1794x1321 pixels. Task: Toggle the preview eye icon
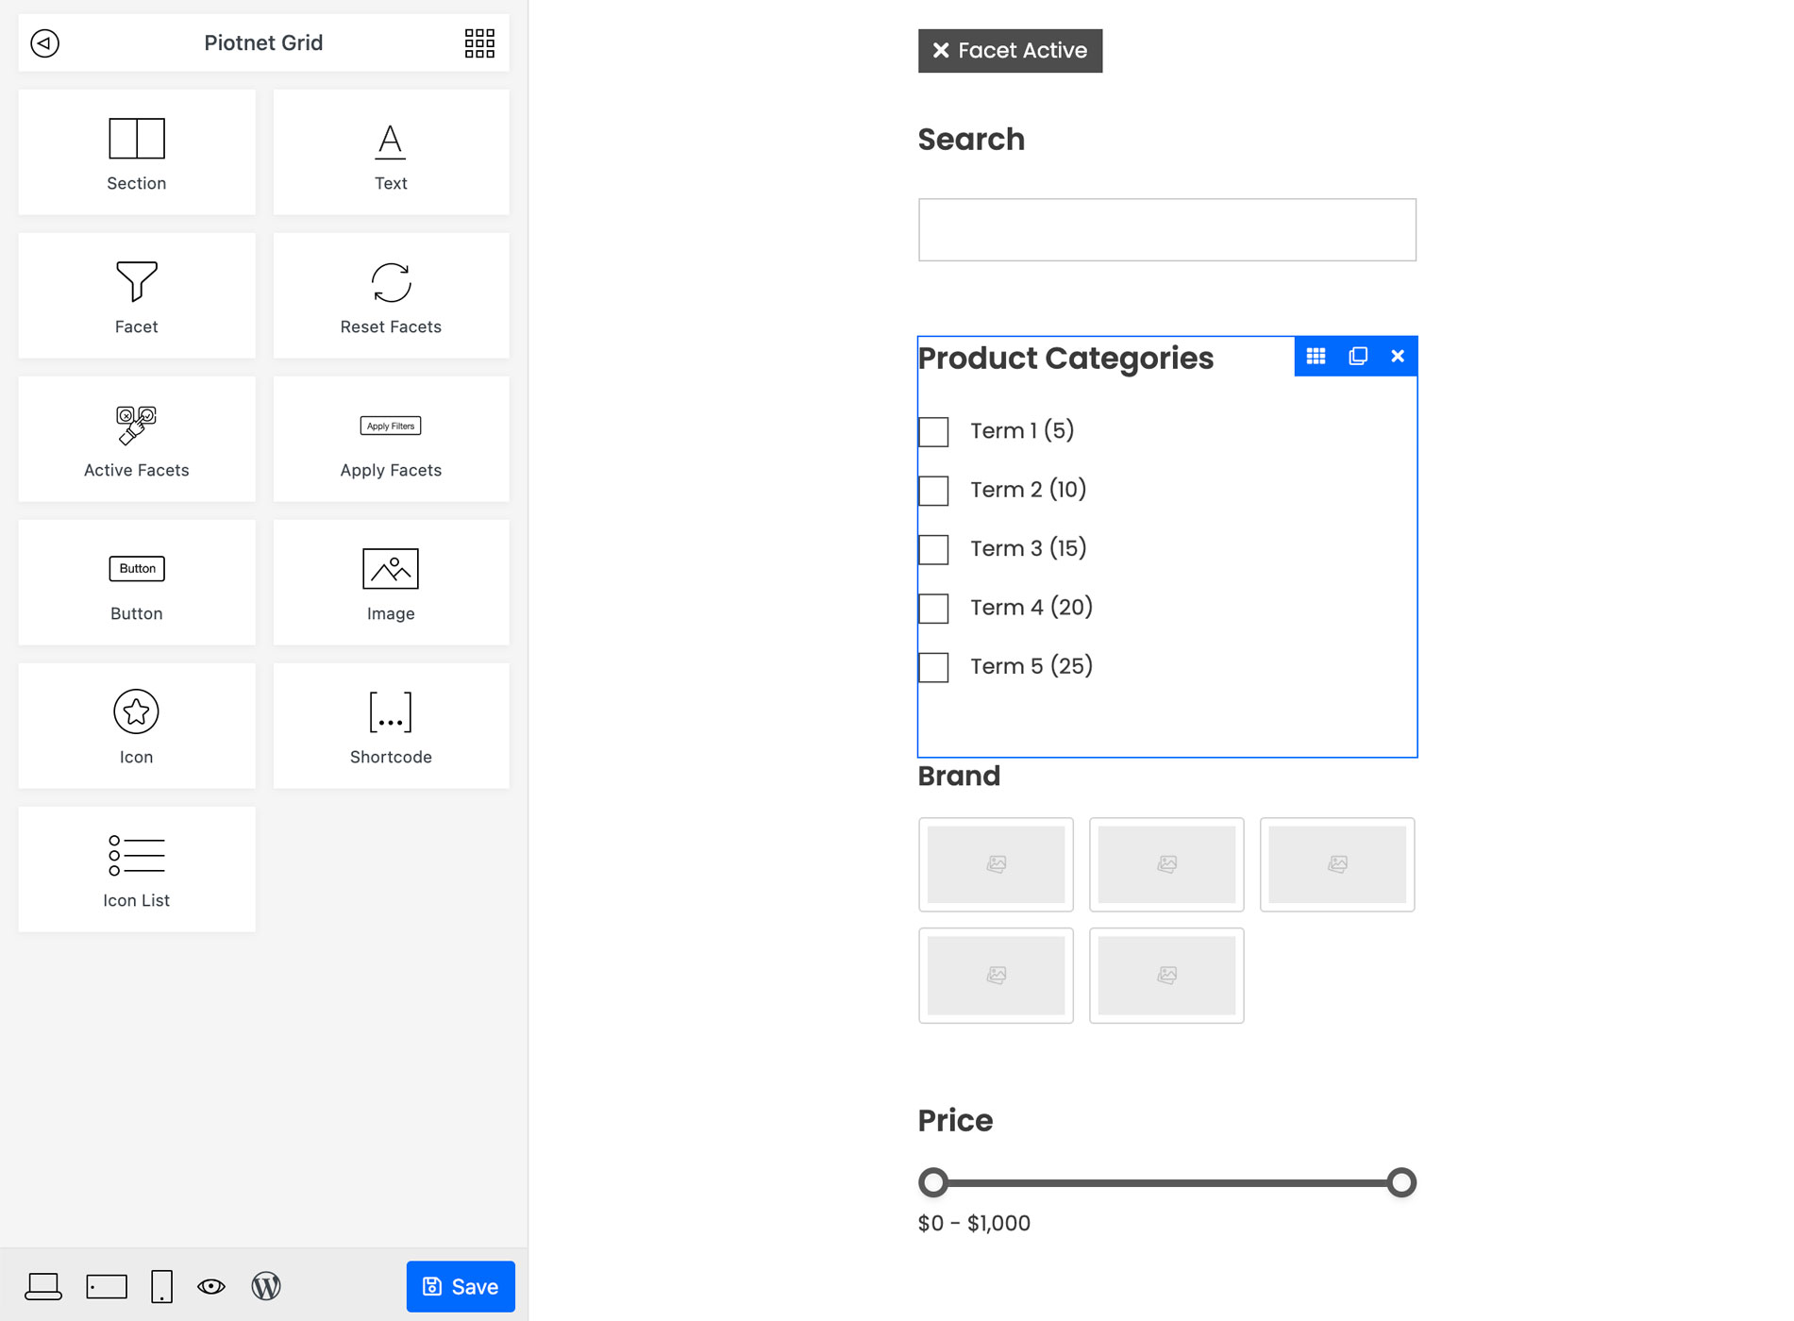point(211,1286)
